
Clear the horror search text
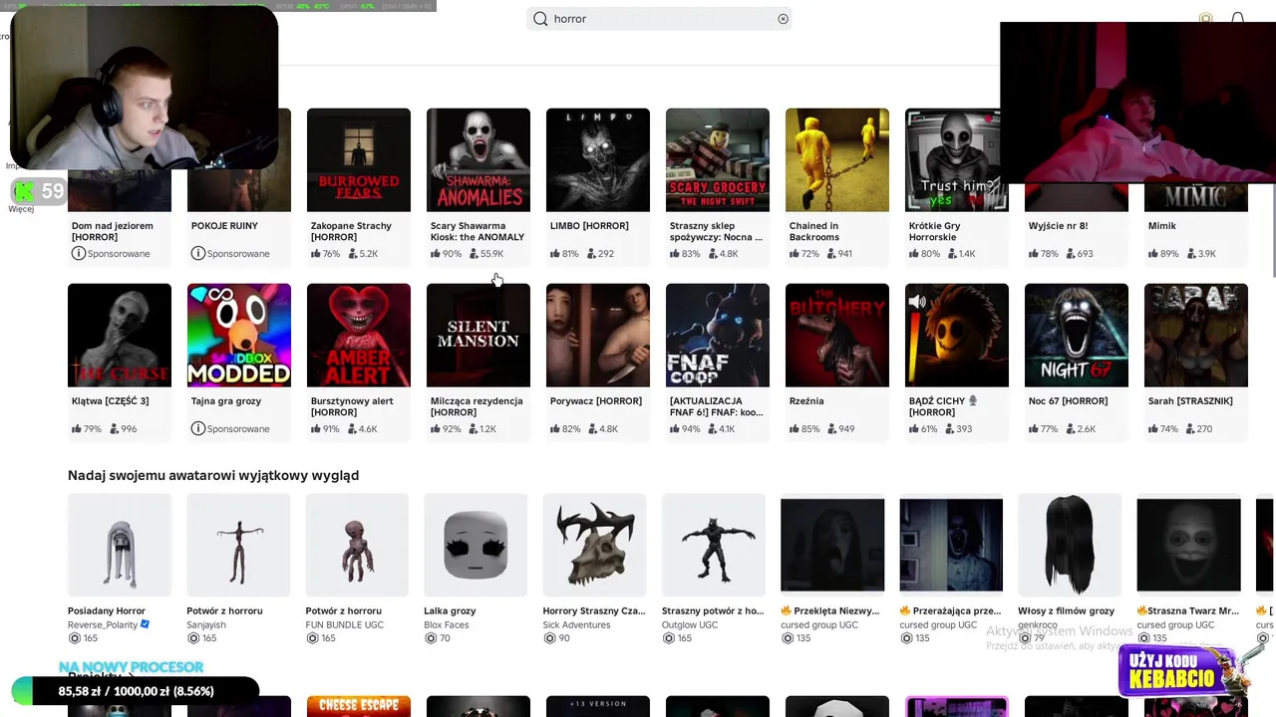(x=783, y=19)
